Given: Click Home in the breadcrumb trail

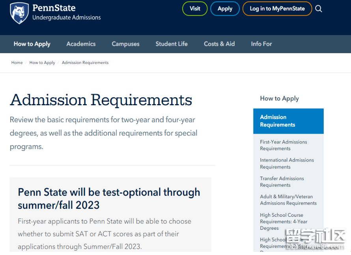Looking at the screenshot, I should pyautogui.click(x=17, y=62).
